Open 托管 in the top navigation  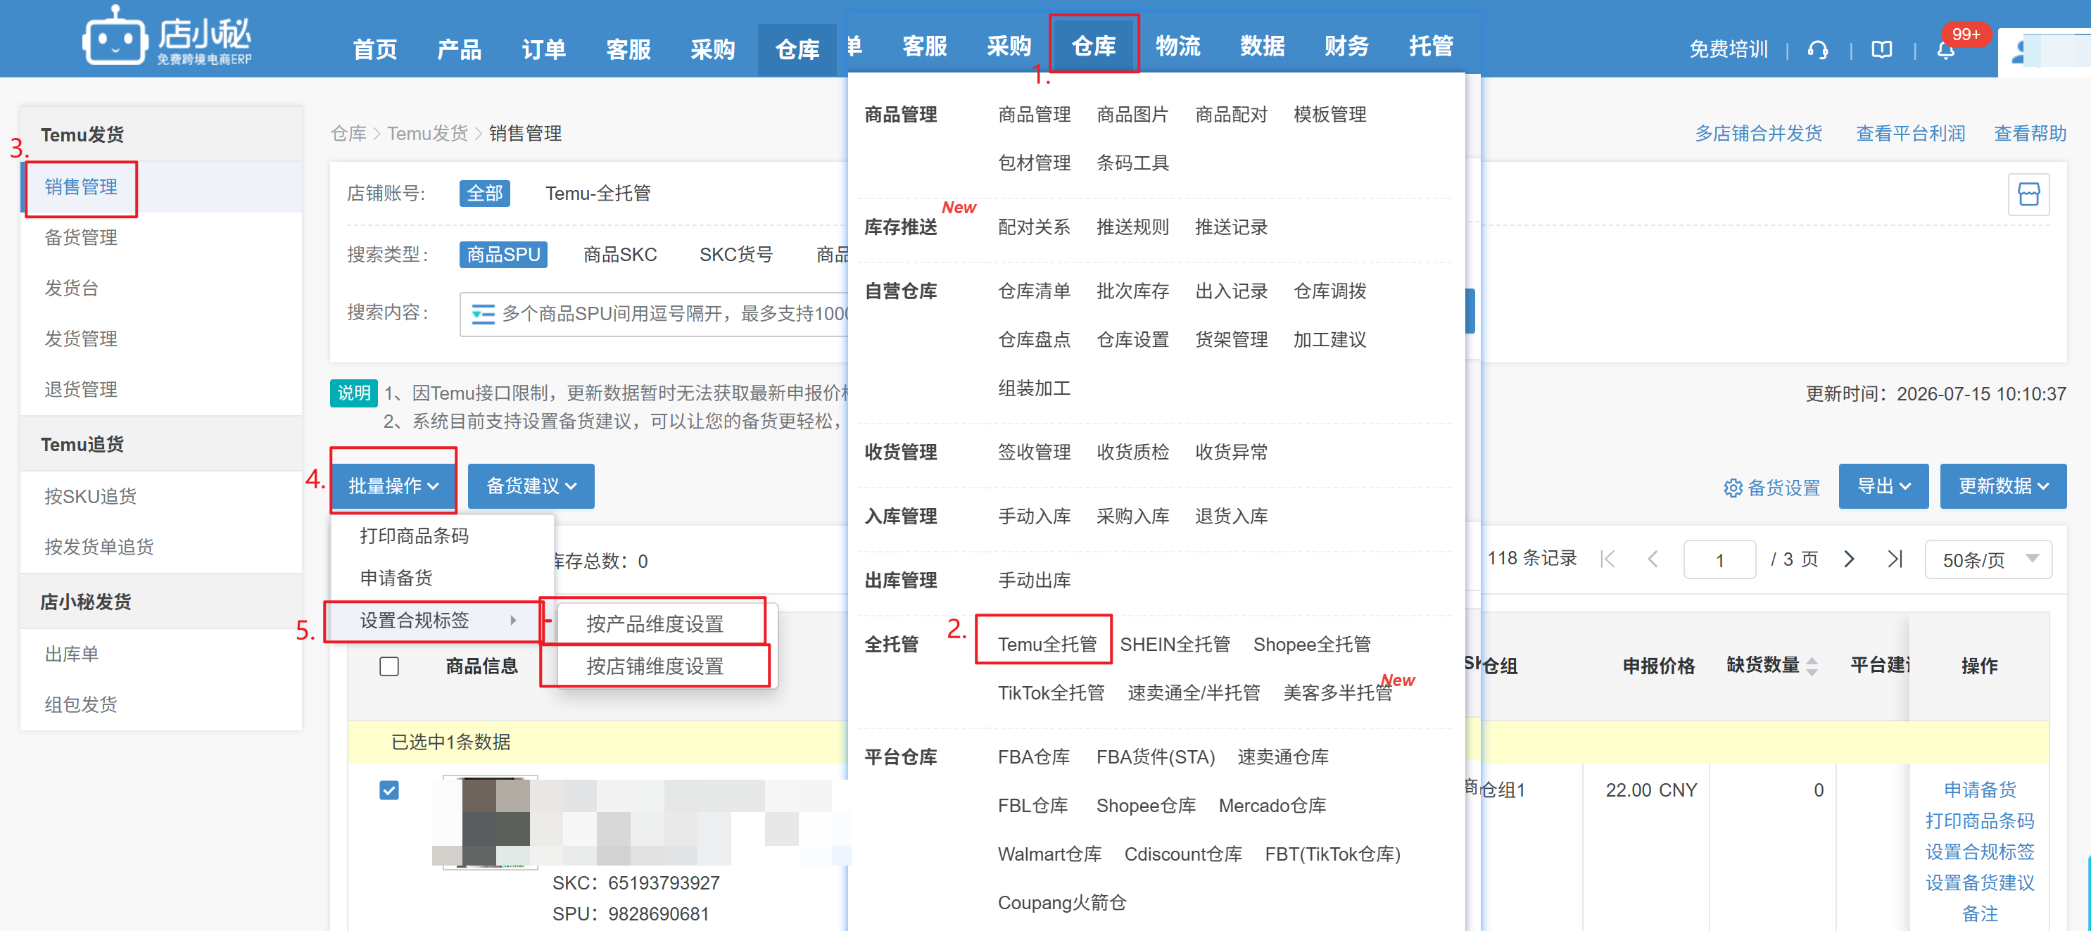[1431, 46]
